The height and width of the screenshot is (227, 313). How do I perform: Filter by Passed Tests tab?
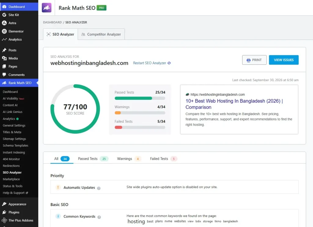click(93, 159)
